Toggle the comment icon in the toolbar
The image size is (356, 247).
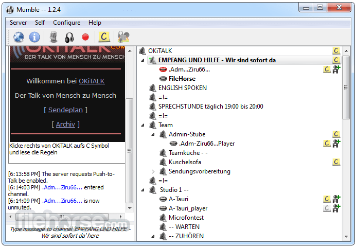104,37
